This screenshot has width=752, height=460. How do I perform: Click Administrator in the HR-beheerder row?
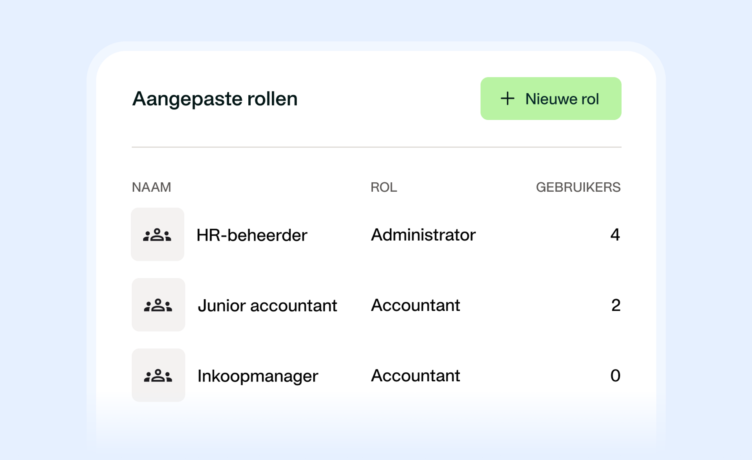[423, 235]
